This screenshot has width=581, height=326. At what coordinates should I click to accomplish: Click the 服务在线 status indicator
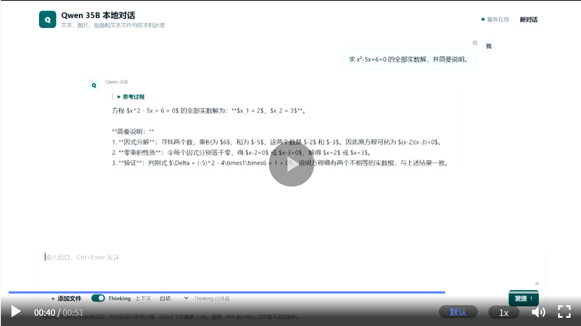(x=495, y=19)
